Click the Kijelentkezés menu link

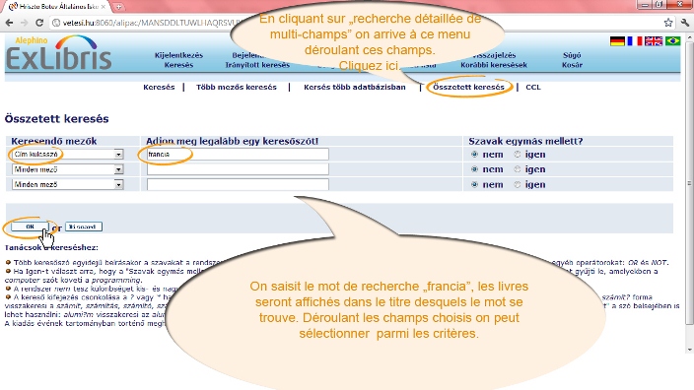pyautogui.click(x=178, y=55)
